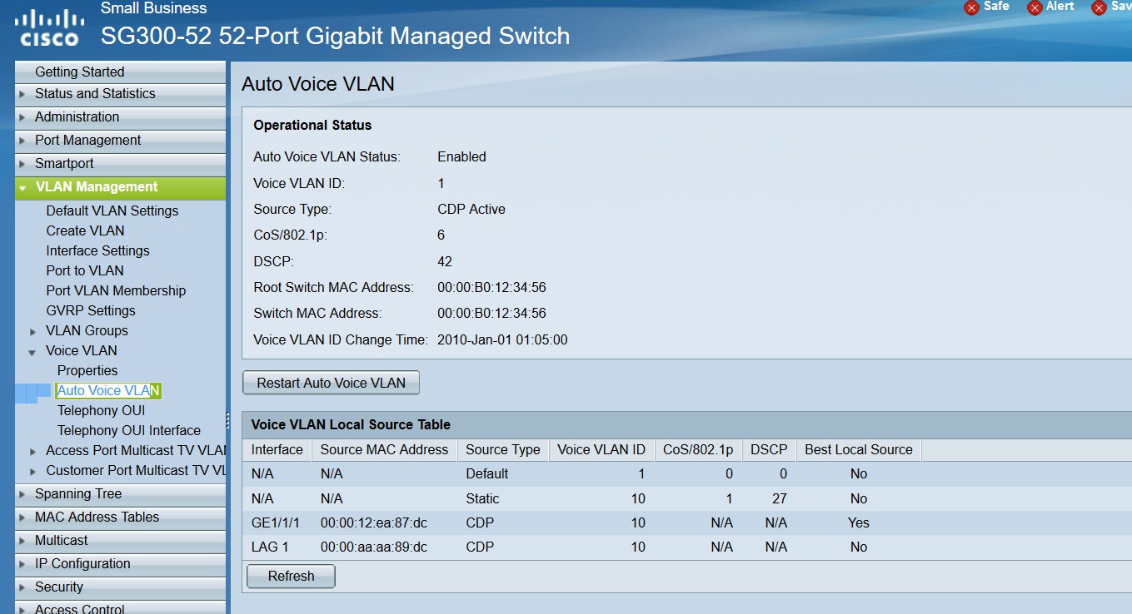This screenshot has height=614, width=1132.
Task: Expand the Administration section arrow
Action: point(22,117)
